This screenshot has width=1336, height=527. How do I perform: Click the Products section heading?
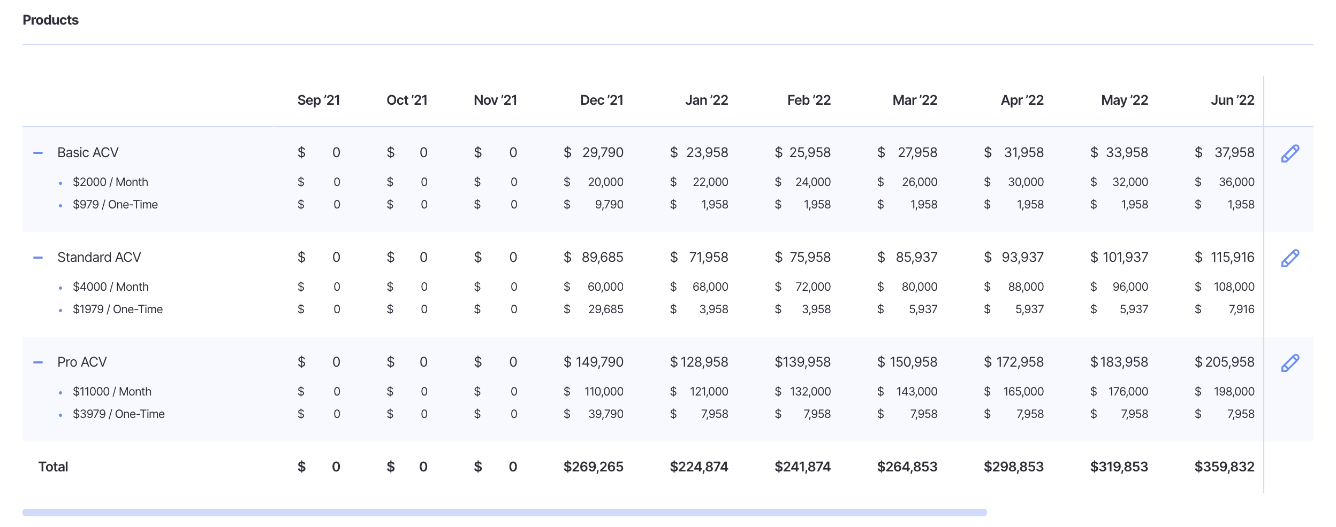(x=50, y=20)
